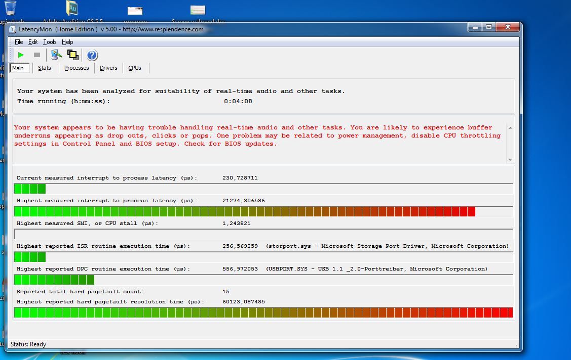Click the highest interrupt to process latency bar
The height and width of the screenshot is (360, 571).
(263, 211)
